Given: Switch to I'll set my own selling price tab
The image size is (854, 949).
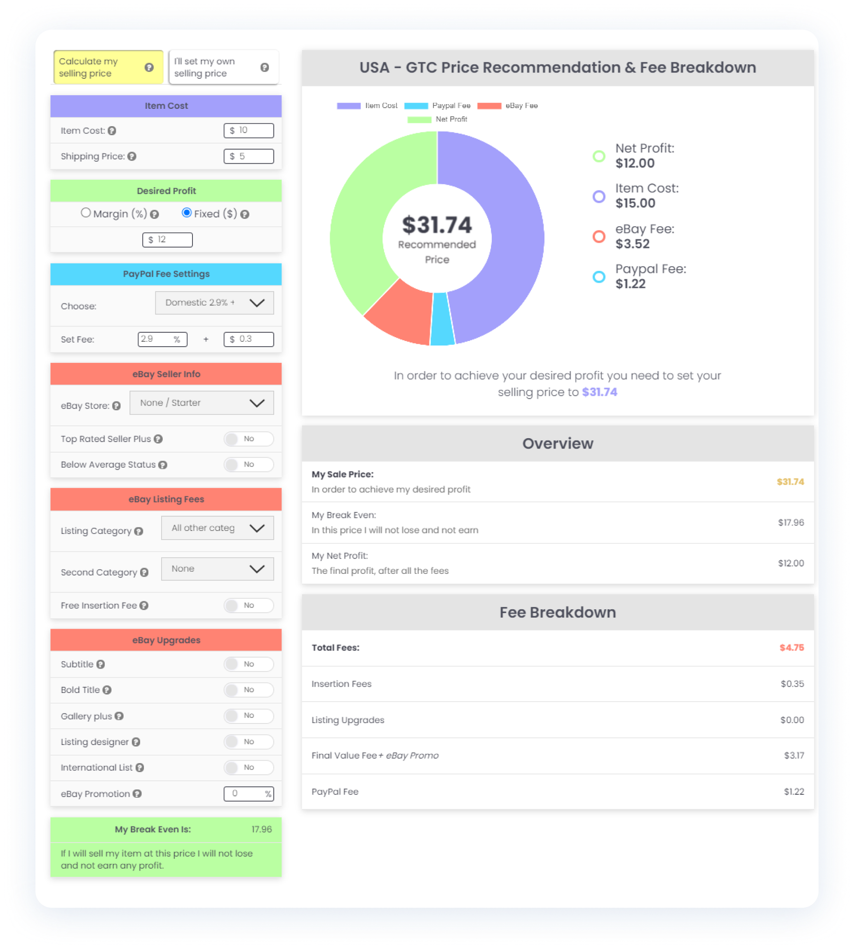Looking at the screenshot, I should tap(223, 67).
